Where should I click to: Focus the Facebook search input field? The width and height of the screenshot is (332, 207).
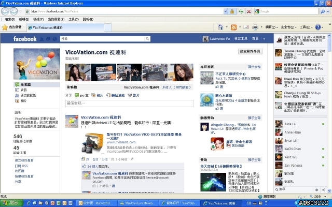(103, 39)
